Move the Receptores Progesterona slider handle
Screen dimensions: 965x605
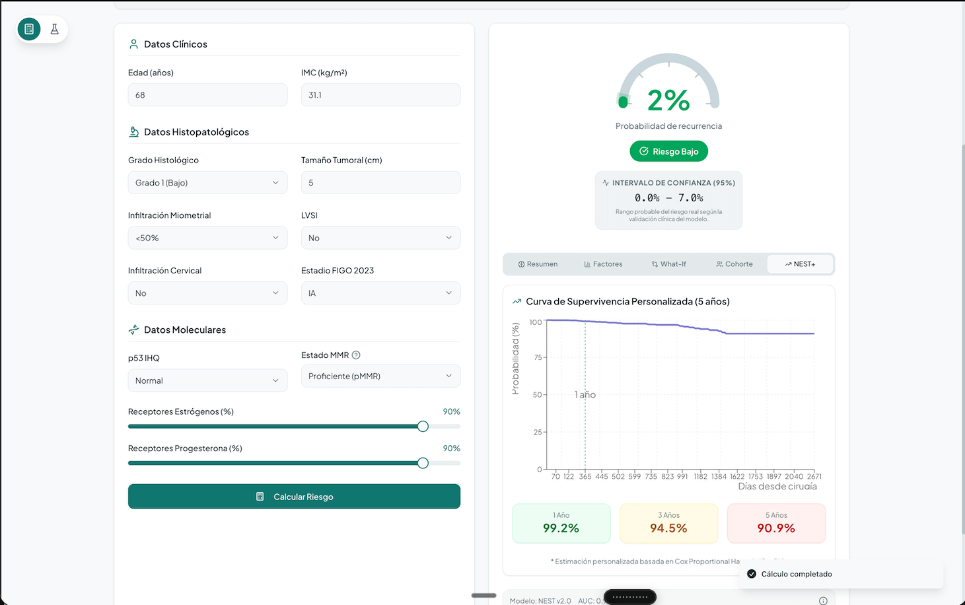point(422,463)
